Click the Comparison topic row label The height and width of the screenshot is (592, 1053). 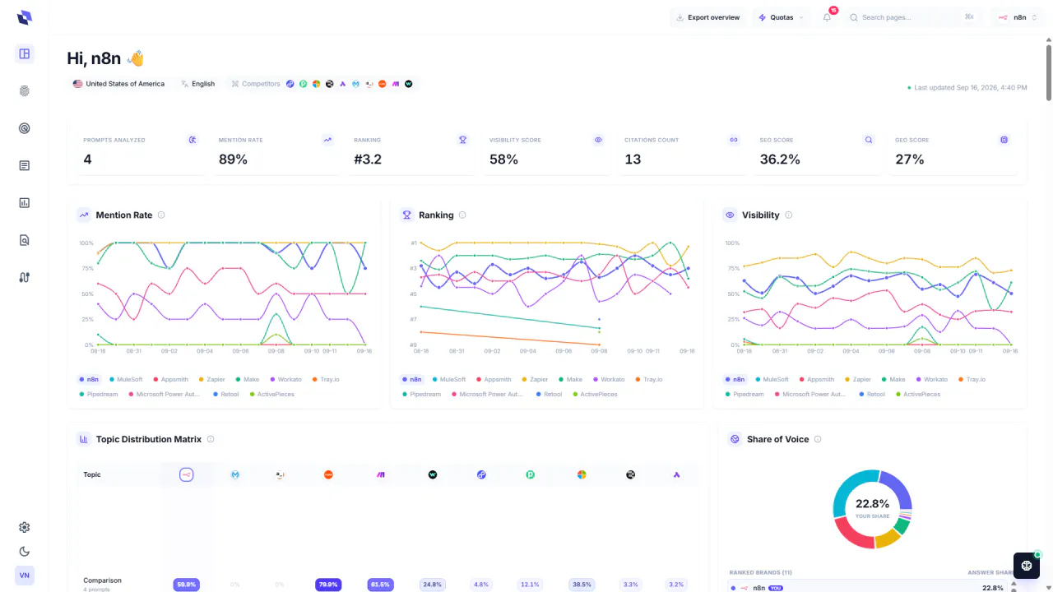point(102,580)
